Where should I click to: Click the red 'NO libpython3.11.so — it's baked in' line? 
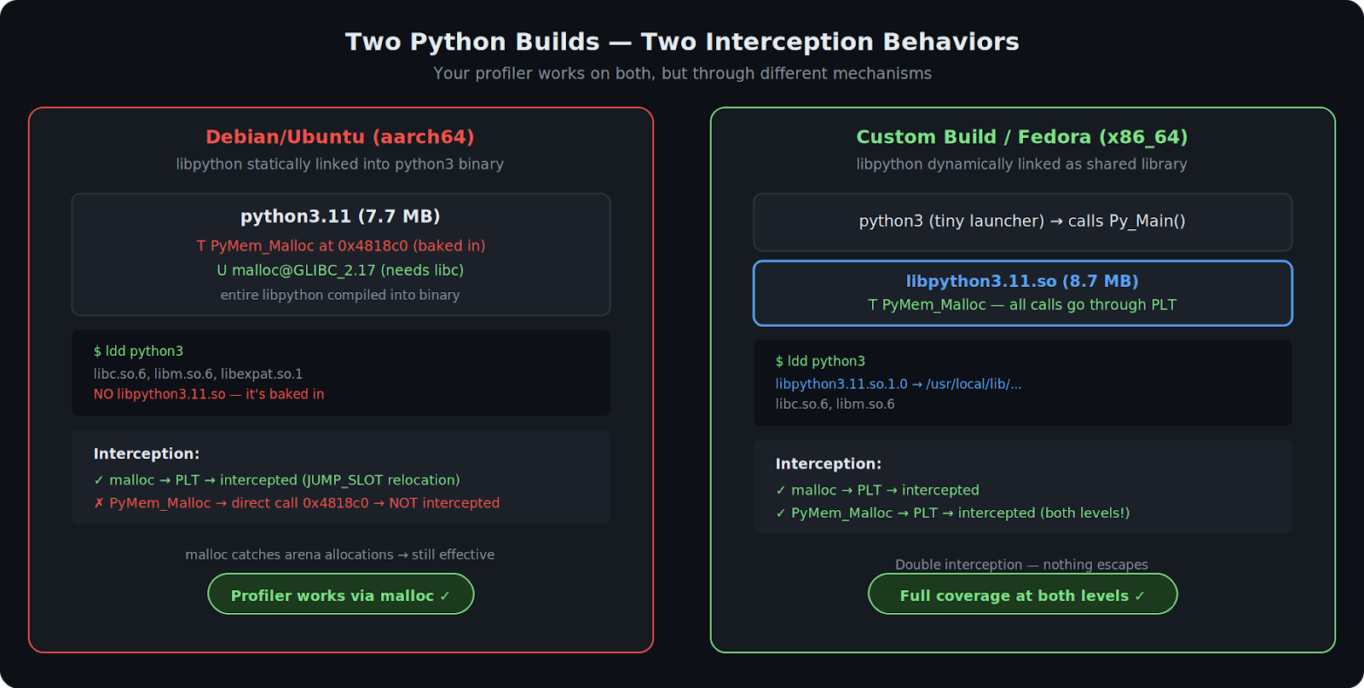tap(209, 394)
